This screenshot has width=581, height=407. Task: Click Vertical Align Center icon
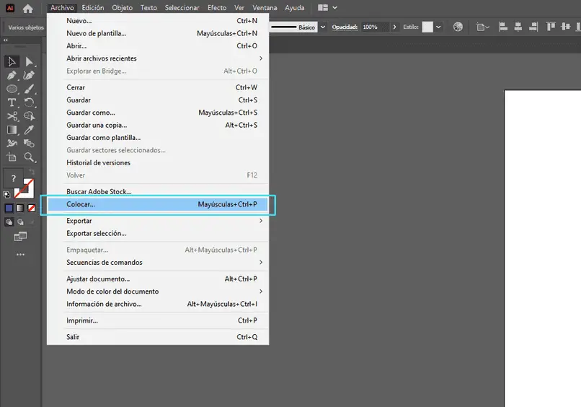pyautogui.click(x=566, y=27)
